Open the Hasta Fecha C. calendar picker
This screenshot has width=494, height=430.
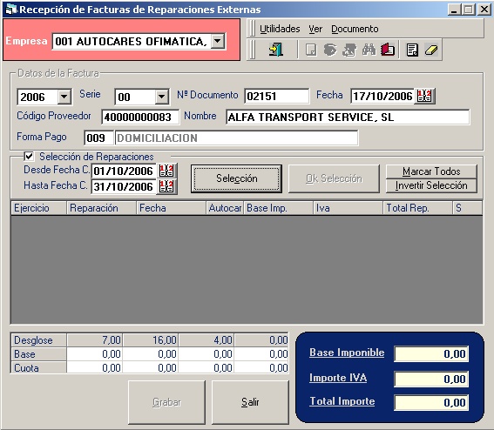(x=166, y=186)
